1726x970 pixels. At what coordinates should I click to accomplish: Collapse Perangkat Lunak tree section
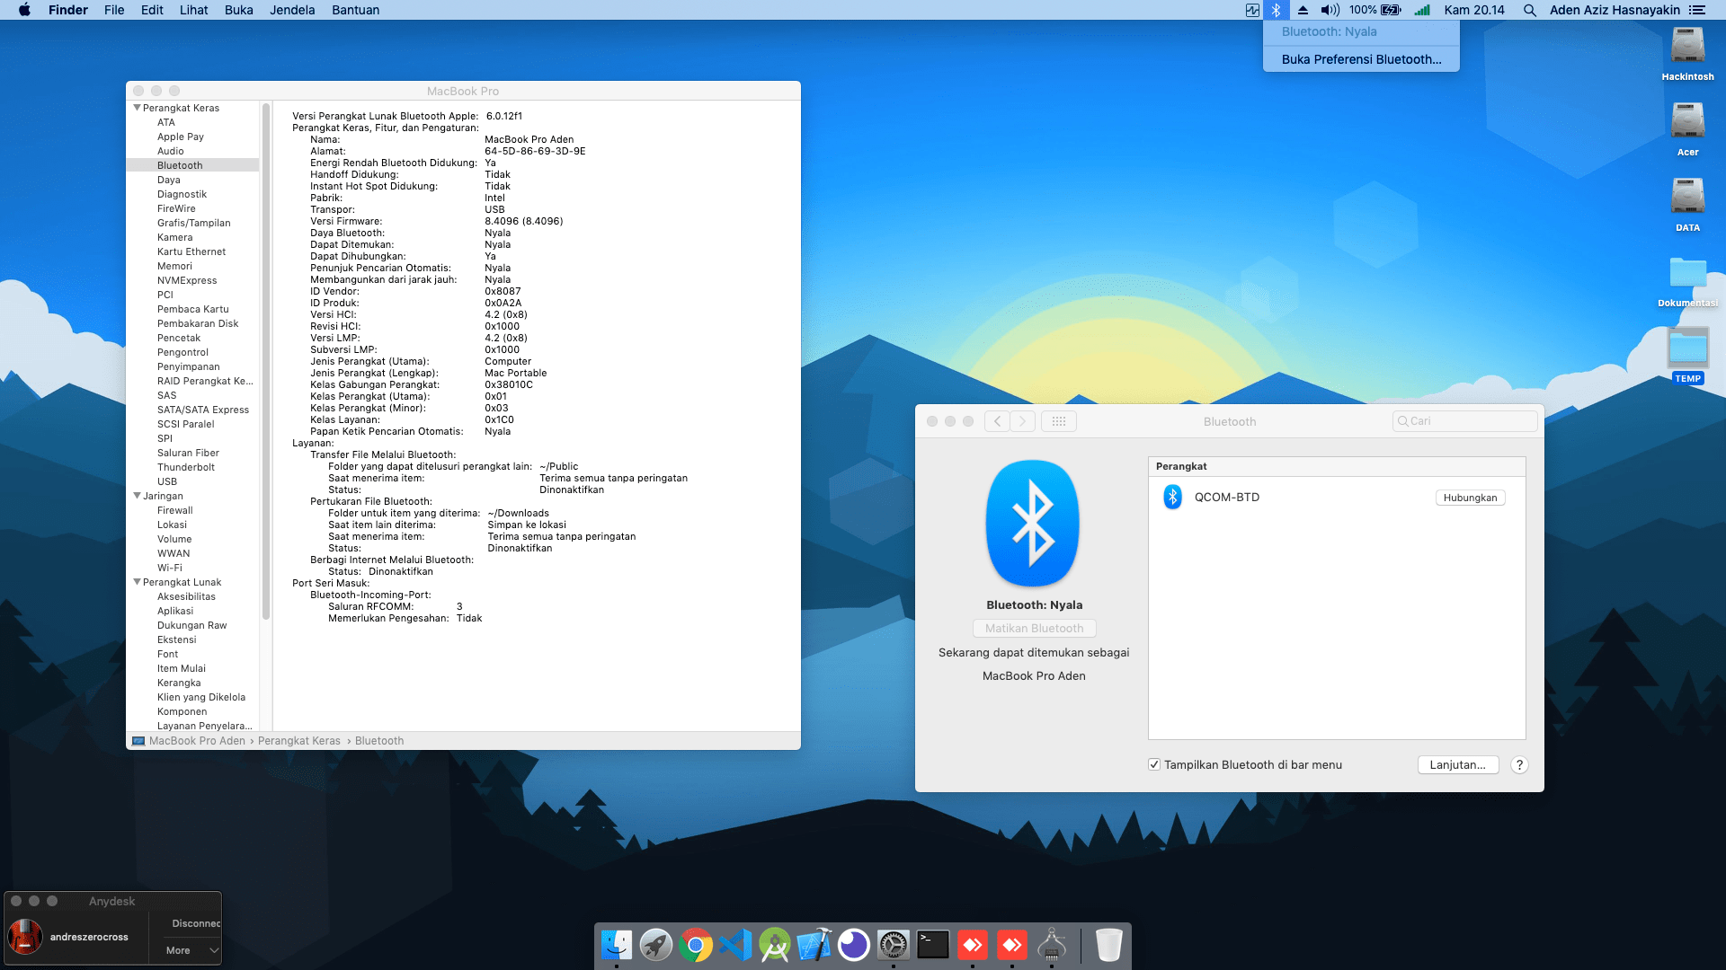pyautogui.click(x=137, y=582)
